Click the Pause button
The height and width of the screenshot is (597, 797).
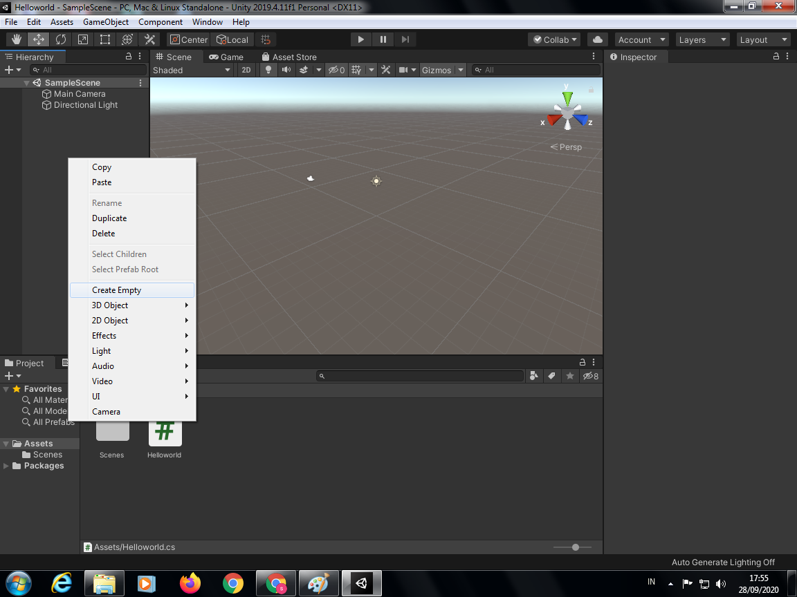click(383, 39)
